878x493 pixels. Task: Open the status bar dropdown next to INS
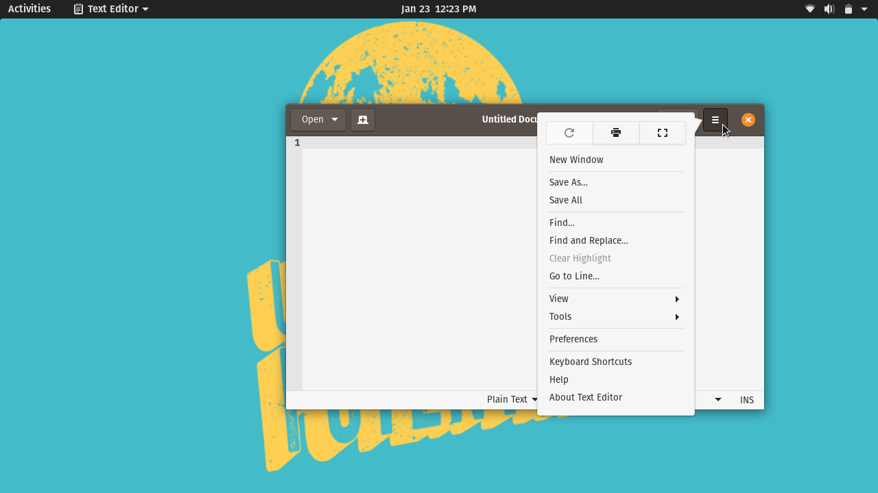(718, 400)
